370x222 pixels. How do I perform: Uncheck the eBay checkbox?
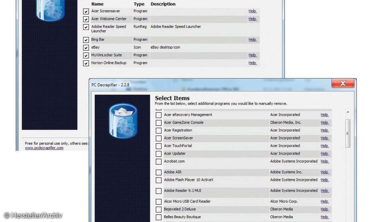click(86, 48)
